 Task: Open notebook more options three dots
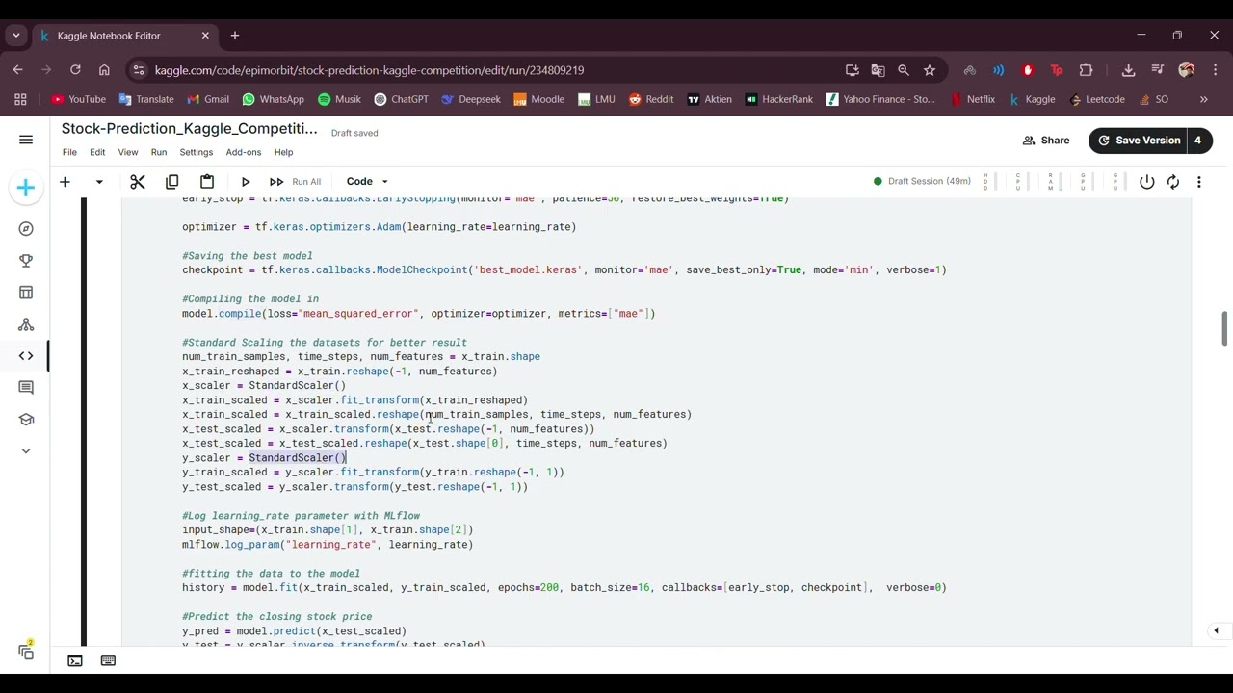[1199, 182]
